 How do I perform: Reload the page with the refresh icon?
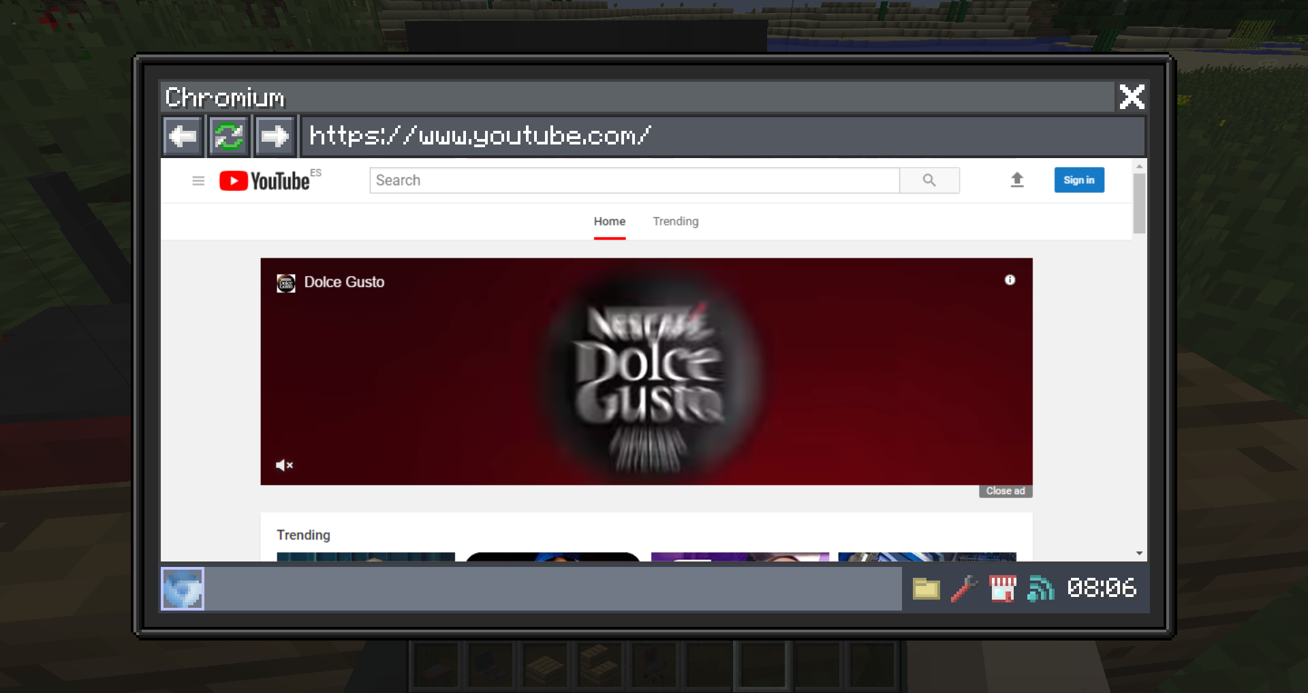(x=229, y=136)
